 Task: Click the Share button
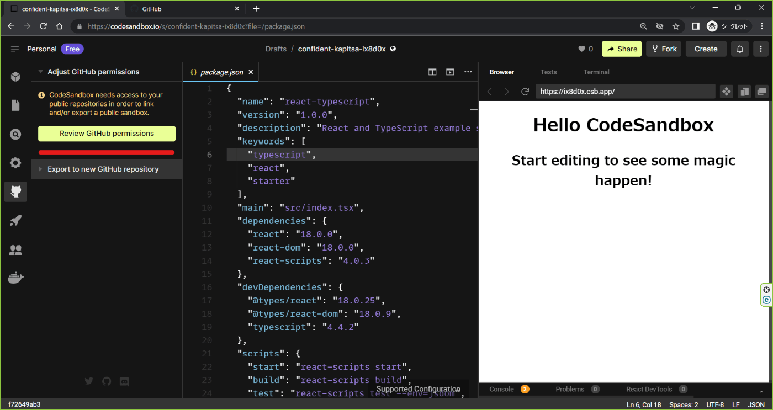point(622,49)
